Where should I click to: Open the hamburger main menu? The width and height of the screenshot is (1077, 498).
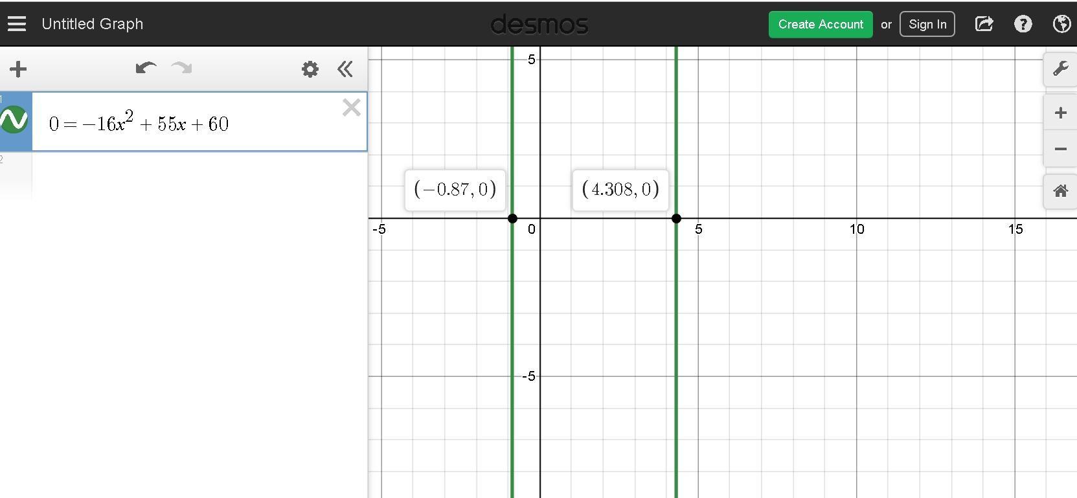click(17, 24)
